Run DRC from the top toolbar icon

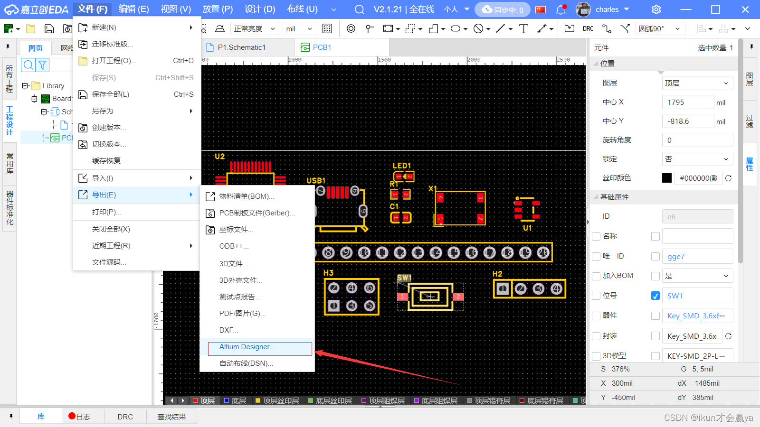point(588,28)
